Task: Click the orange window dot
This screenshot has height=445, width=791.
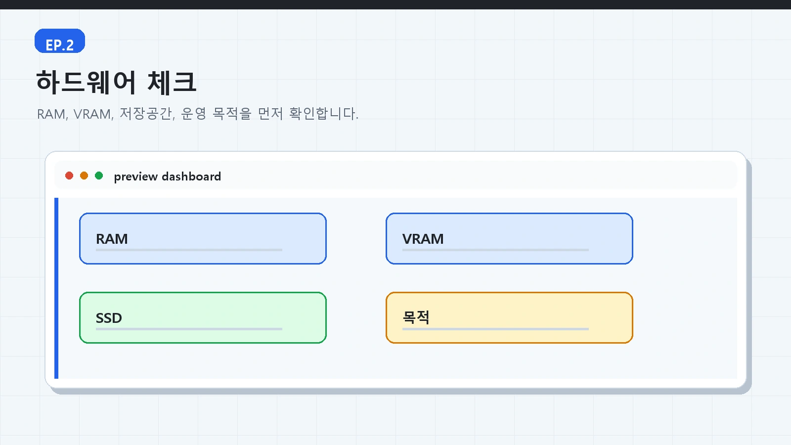Action: [84, 176]
